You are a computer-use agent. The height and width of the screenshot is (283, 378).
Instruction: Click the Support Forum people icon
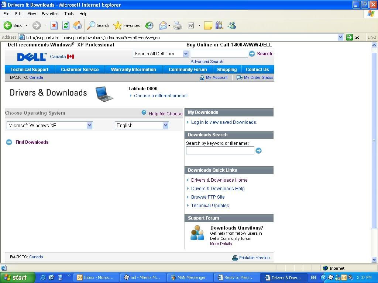coord(197,233)
